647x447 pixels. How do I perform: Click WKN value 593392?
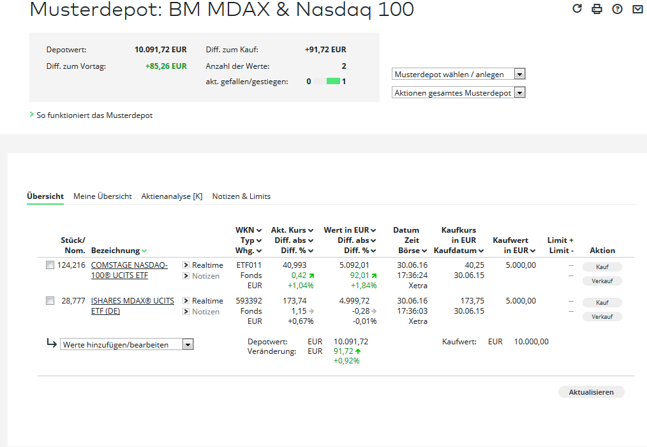[x=249, y=301]
